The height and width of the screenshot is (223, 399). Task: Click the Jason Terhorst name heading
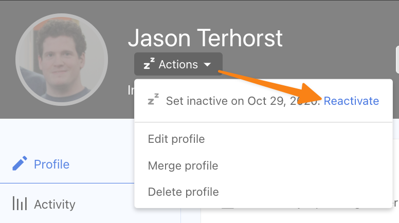205,38
